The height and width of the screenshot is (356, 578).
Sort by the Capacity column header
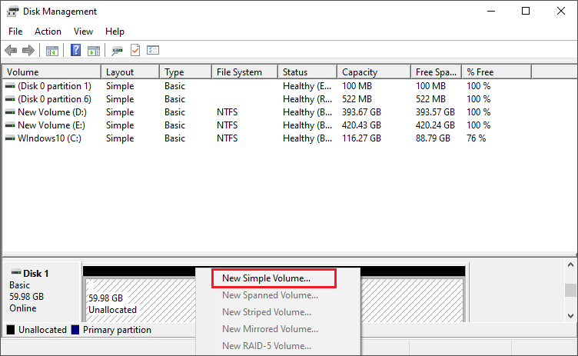point(359,72)
